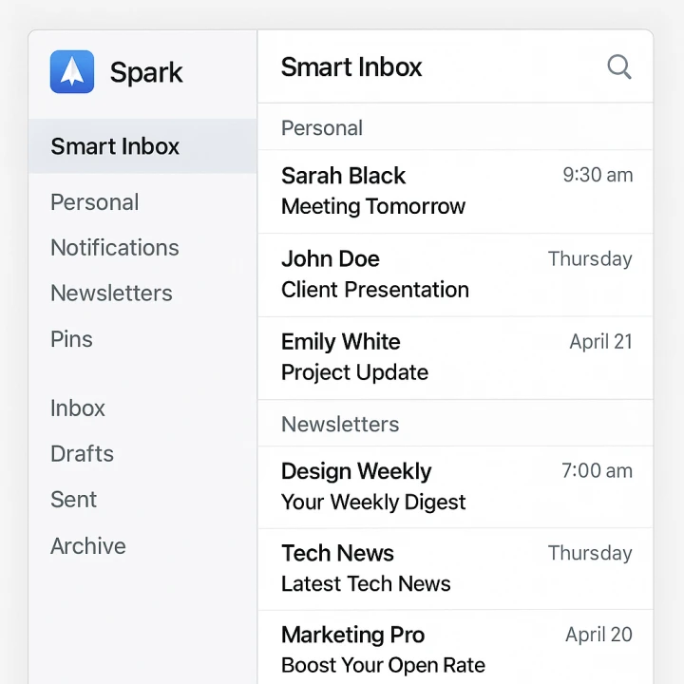Open the Inbox folder

pyautogui.click(x=78, y=408)
